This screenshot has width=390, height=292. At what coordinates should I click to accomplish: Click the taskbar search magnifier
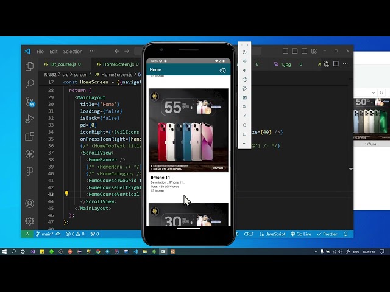(13, 251)
